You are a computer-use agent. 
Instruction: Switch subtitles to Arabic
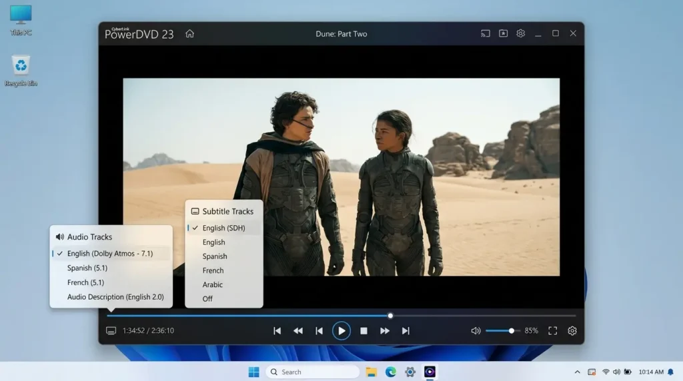click(x=212, y=284)
